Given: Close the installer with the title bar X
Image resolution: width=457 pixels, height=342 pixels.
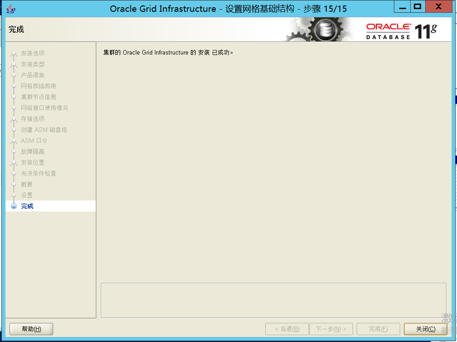Looking at the screenshot, I should click(x=439, y=7).
